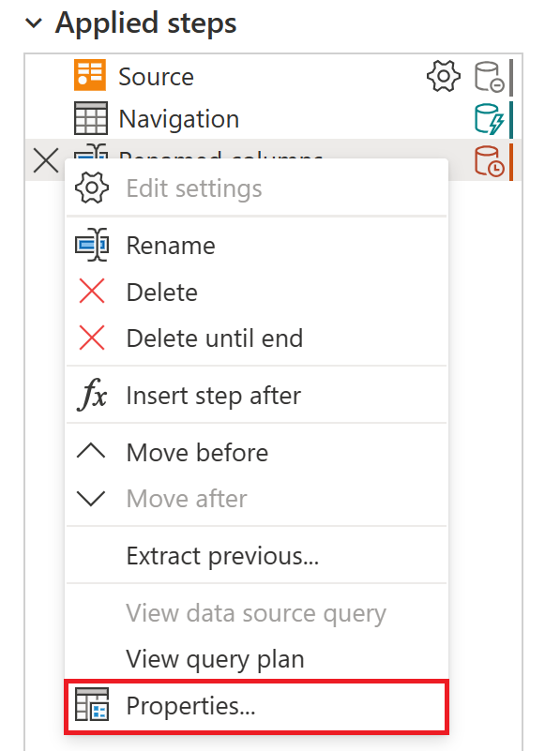Click the rename icon in the context menu
The image size is (545, 751).
coord(94,245)
